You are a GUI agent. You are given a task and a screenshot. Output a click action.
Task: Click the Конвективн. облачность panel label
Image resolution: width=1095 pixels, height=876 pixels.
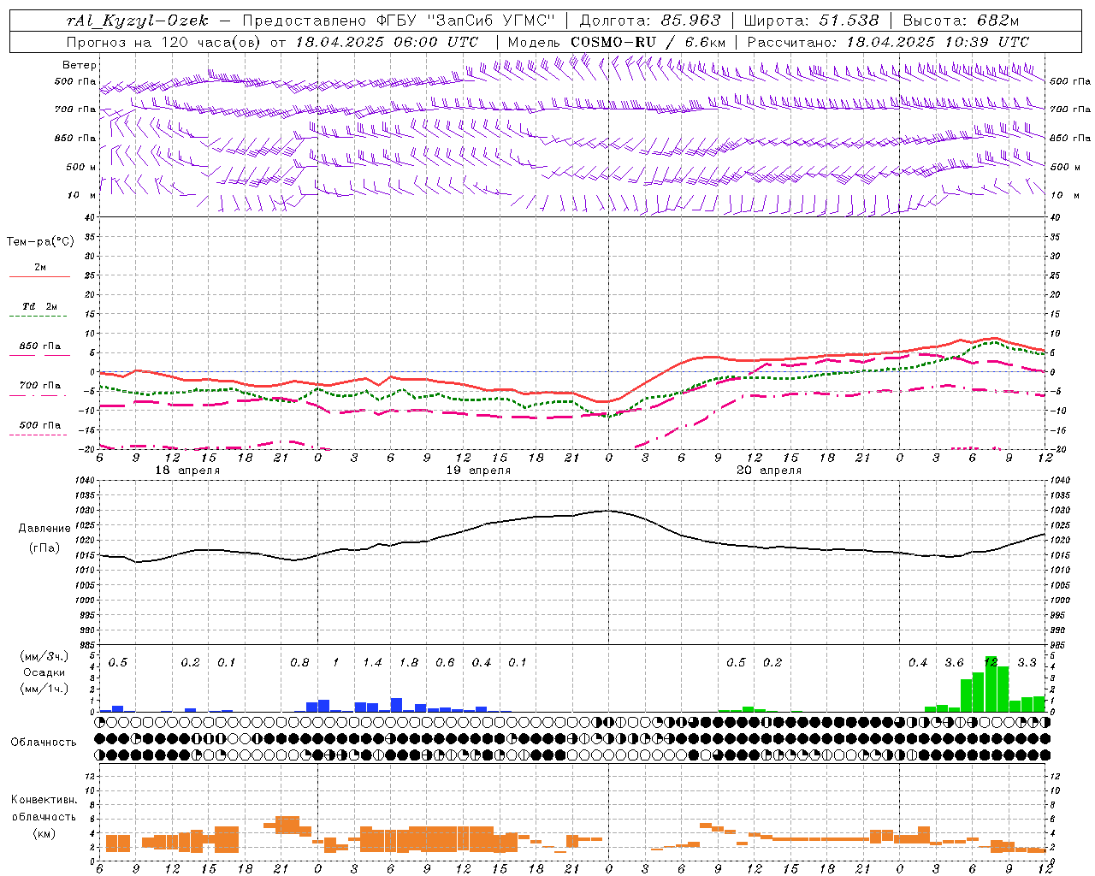(x=44, y=808)
